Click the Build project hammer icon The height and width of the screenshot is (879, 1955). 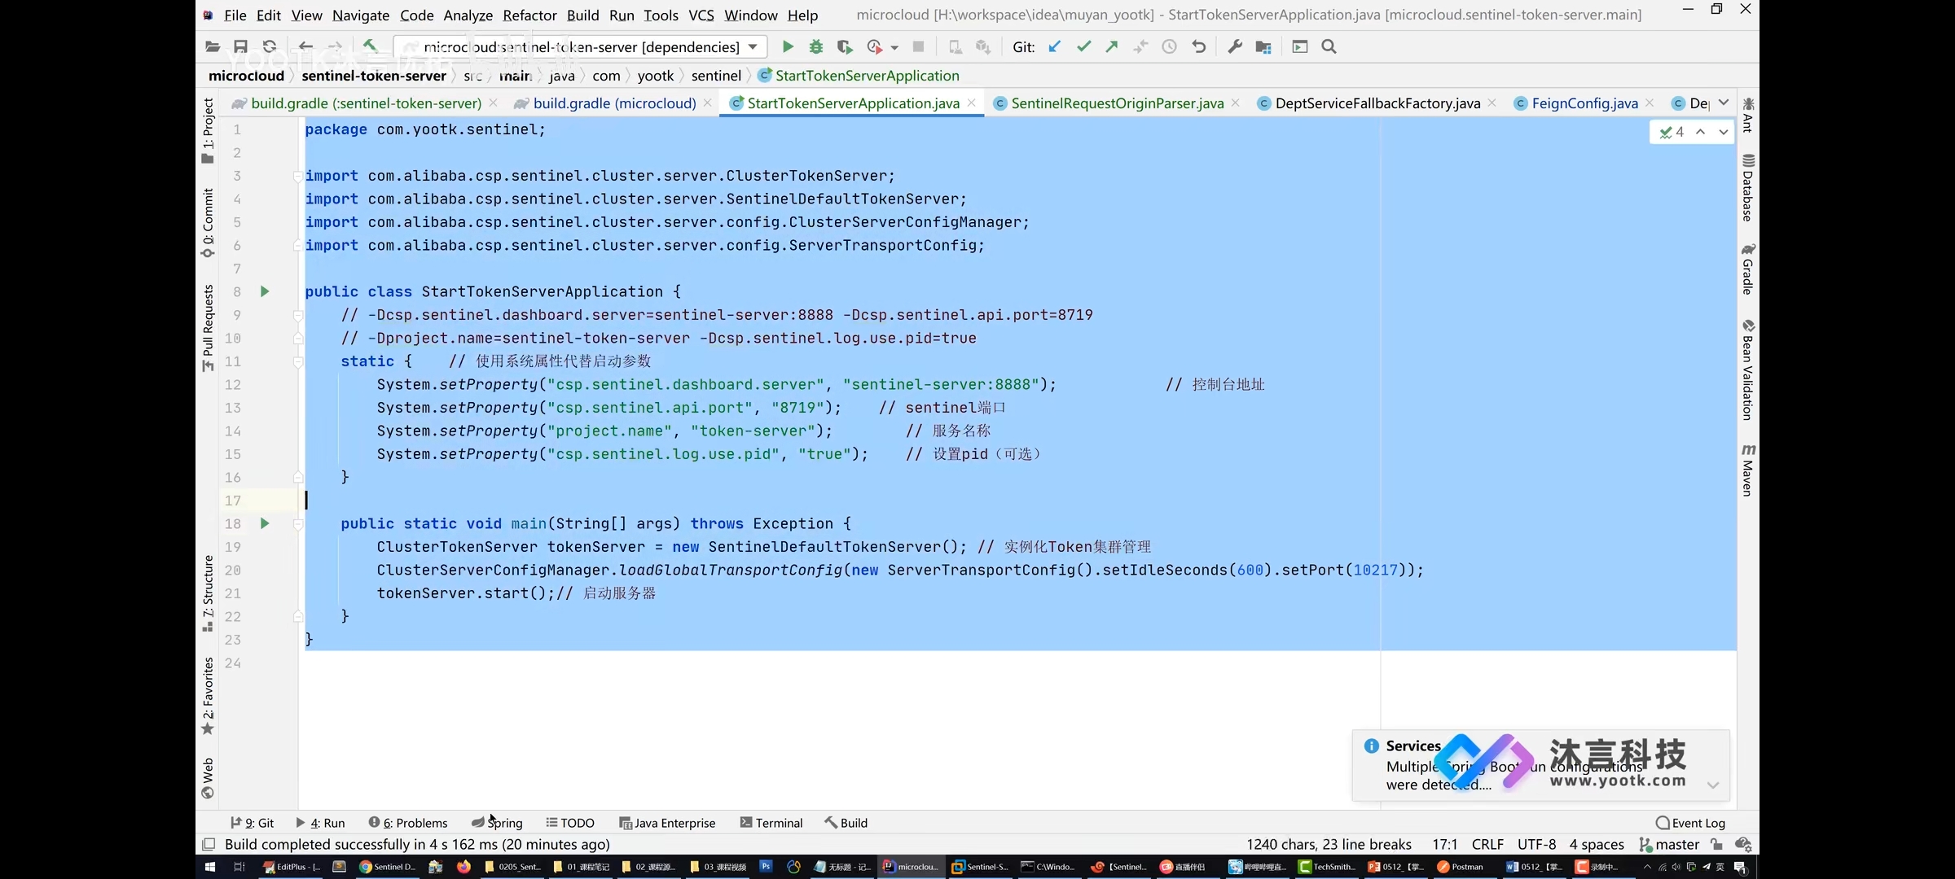point(370,46)
